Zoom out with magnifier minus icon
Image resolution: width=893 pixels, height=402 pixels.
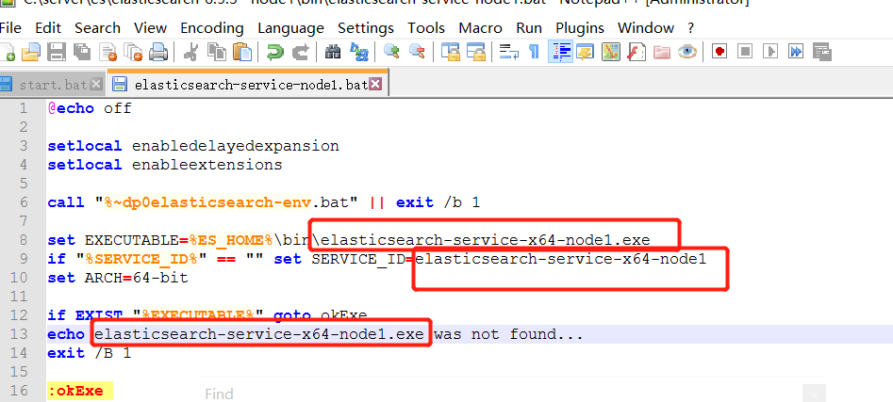[418, 53]
